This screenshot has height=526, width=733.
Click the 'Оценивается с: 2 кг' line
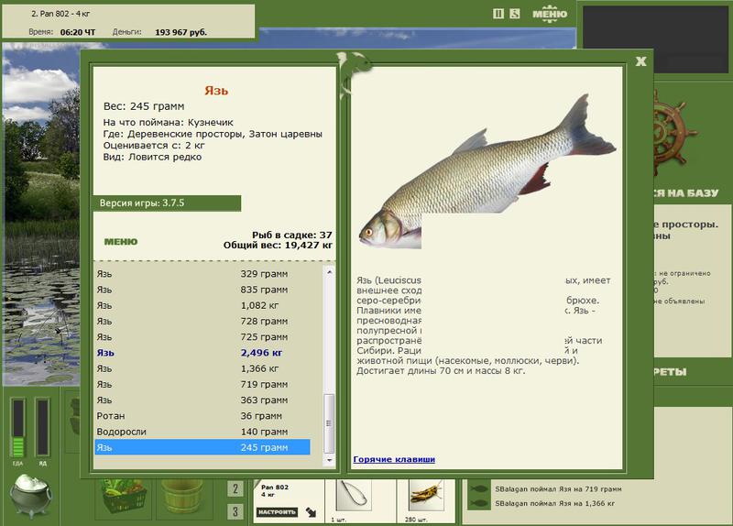[x=154, y=146]
